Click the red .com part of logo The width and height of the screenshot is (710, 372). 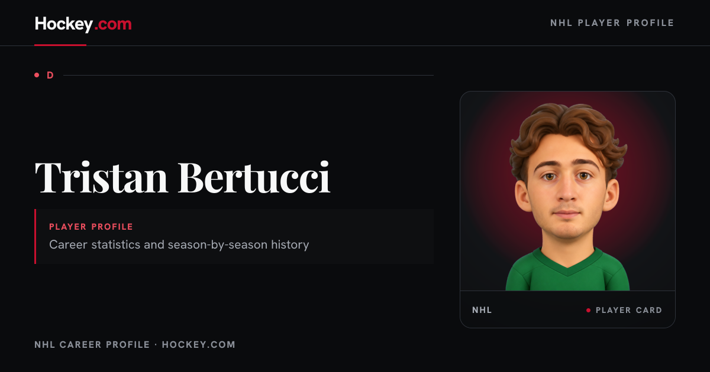113,25
